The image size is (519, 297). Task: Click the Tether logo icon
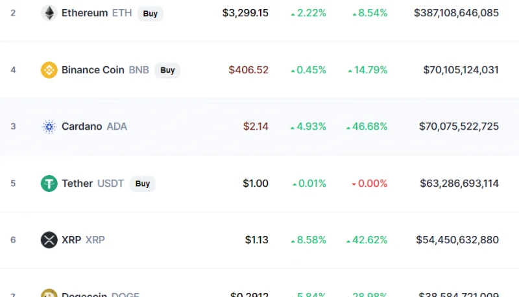point(49,184)
